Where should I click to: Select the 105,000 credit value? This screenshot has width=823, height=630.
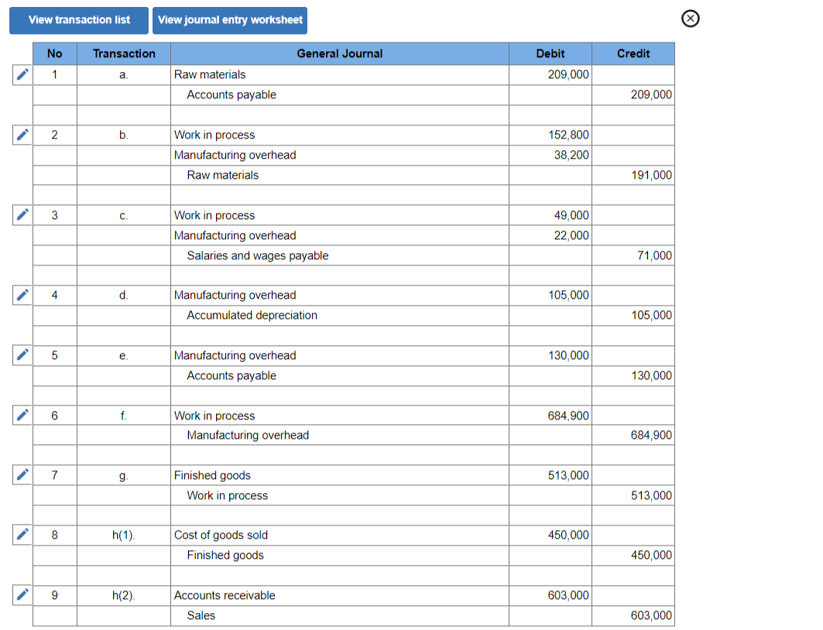(x=633, y=315)
